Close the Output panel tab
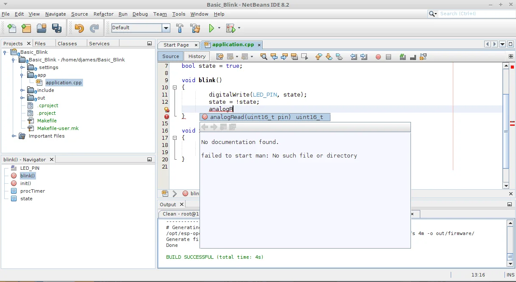The width and height of the screenshot is (516, 282). 182,205
